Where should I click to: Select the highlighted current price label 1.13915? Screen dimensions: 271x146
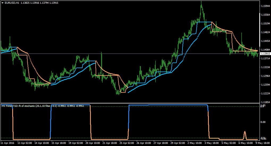click(265, 54)
